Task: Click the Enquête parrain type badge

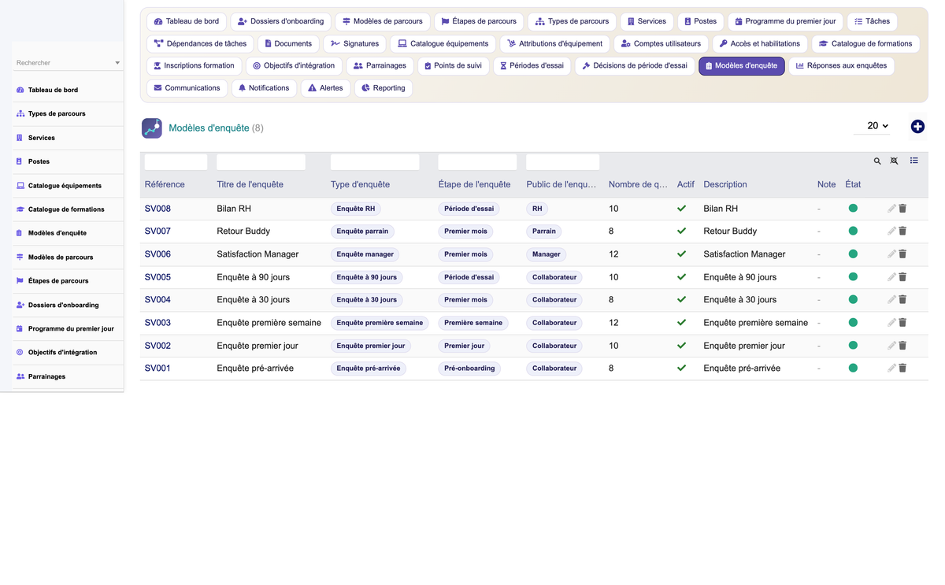Action: [x=362, y=231]
